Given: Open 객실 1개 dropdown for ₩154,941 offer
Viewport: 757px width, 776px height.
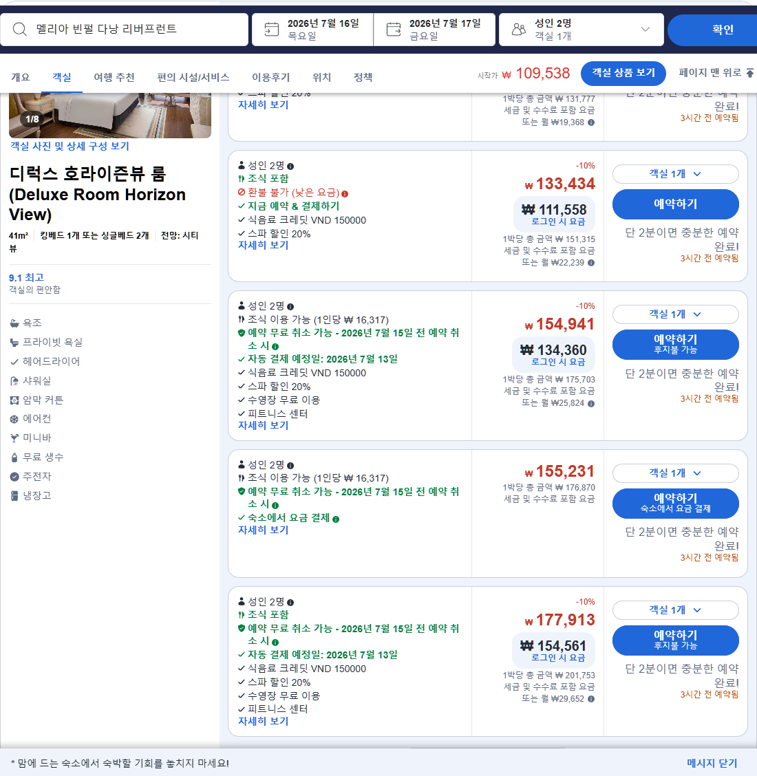Looking at the screenshot, I should click(x=675, y=314).
